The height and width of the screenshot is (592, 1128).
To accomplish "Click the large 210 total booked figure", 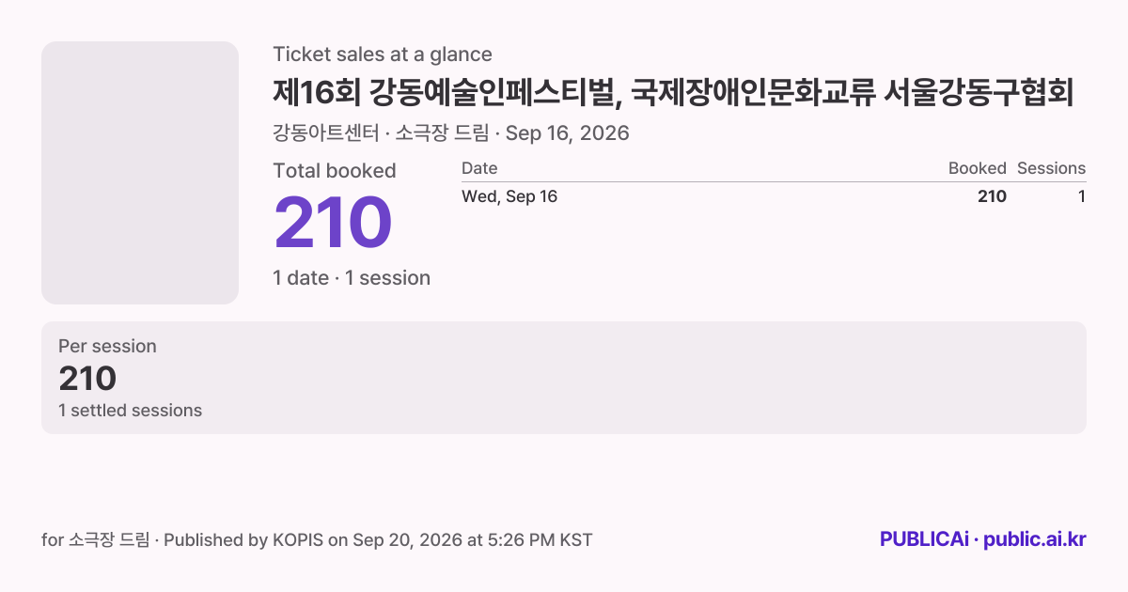I will (x=332, y=223).
